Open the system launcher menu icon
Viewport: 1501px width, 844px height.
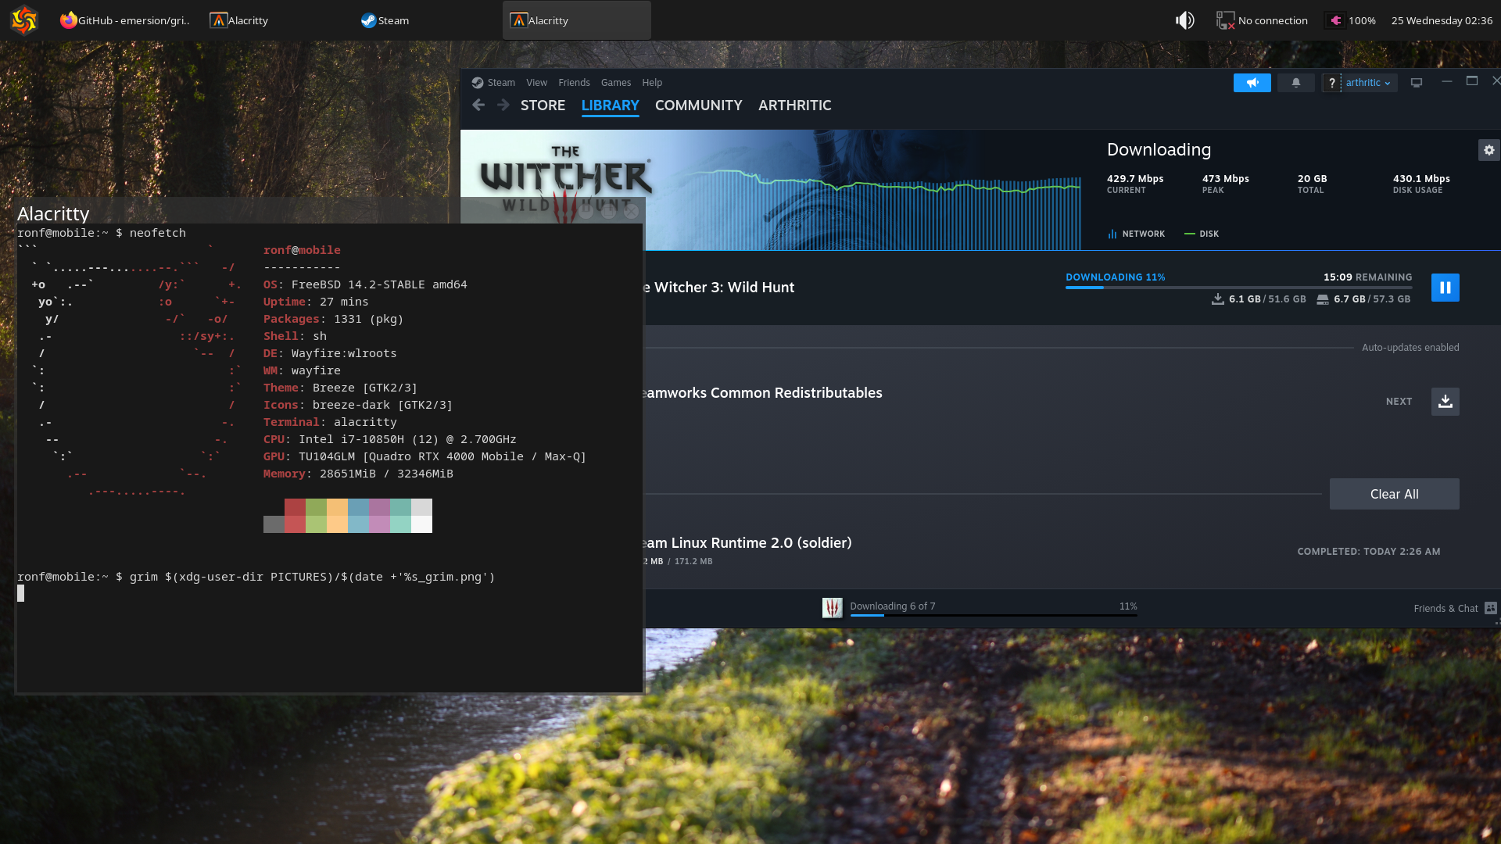[24, 20]
